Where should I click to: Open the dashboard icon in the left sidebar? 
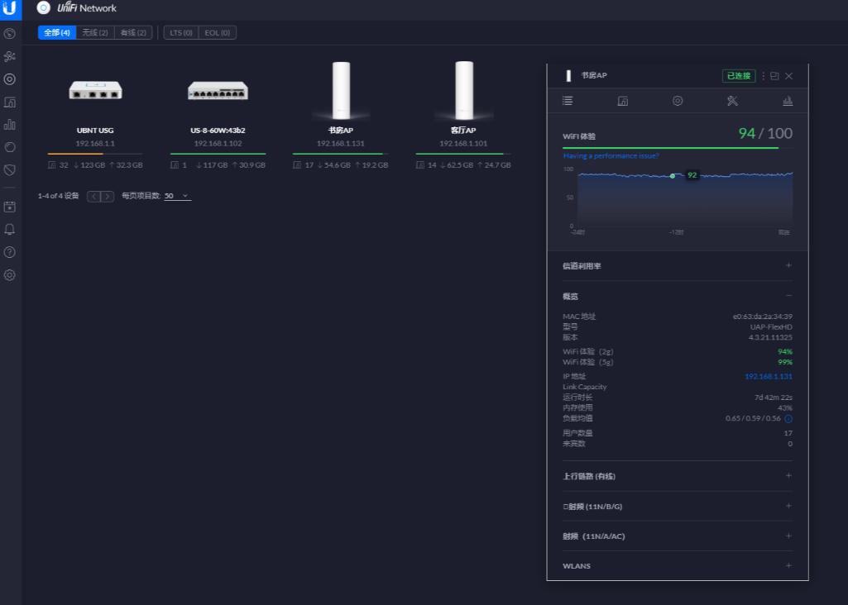click(x=11, y=33)
